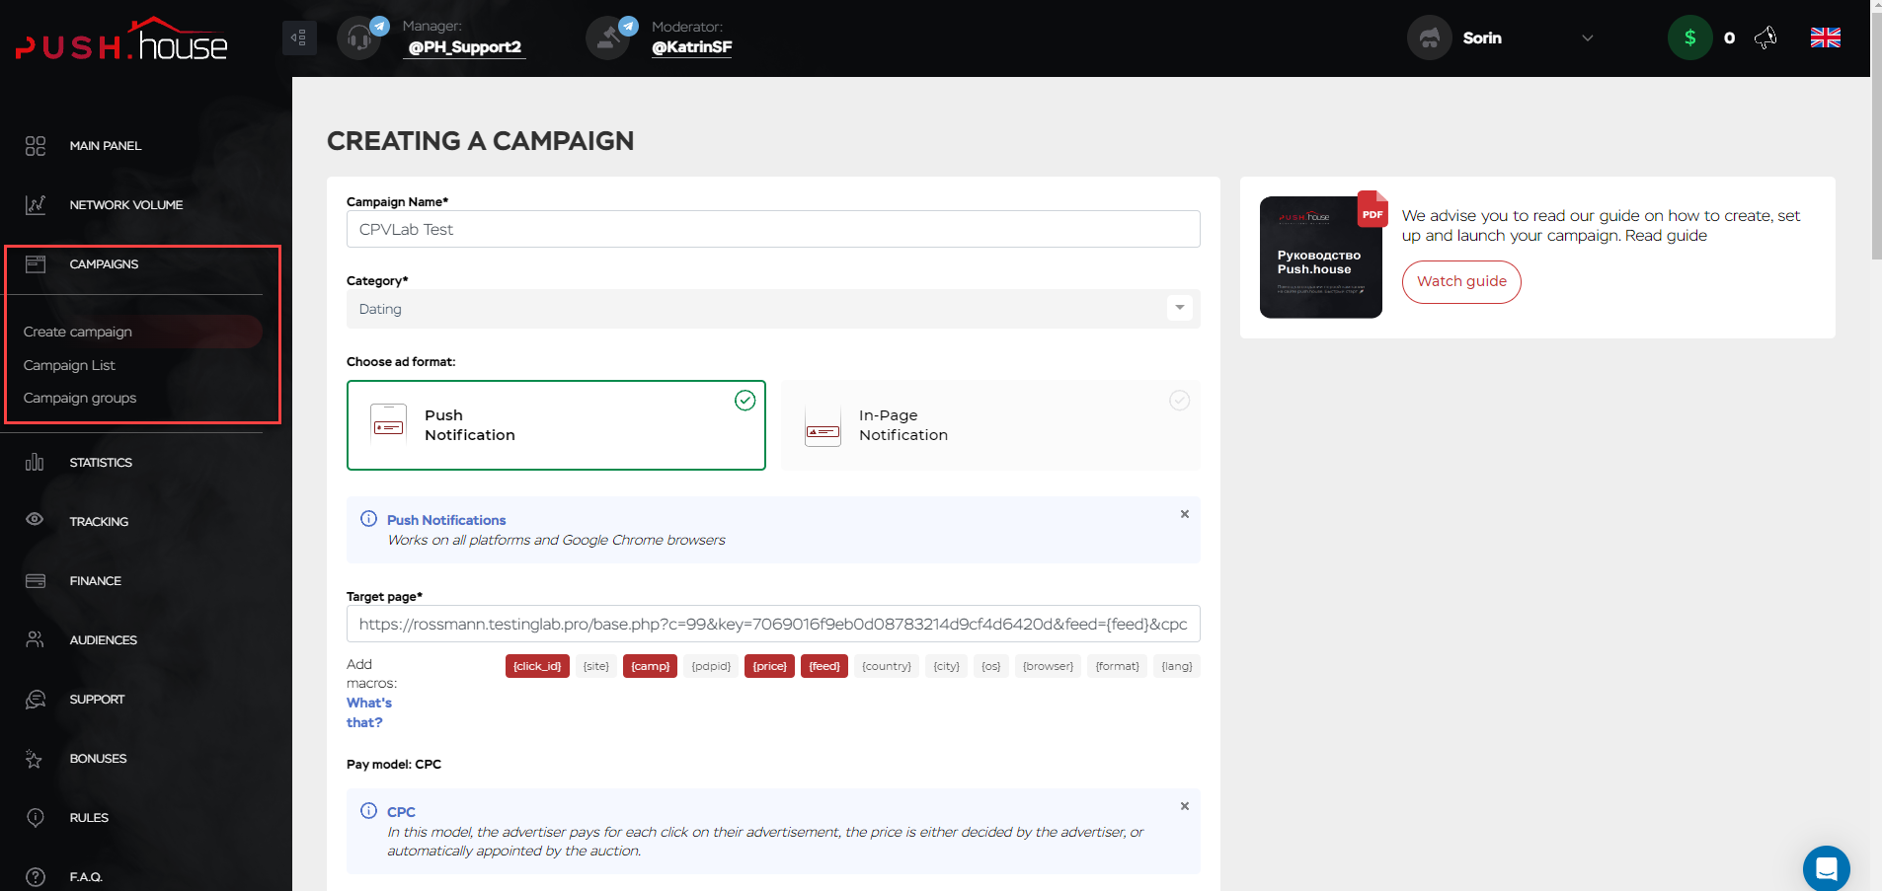Open Campaign groups
The width and height of the screenshot is (1882, 891).
pyautogui.click(x=80, y=398)
